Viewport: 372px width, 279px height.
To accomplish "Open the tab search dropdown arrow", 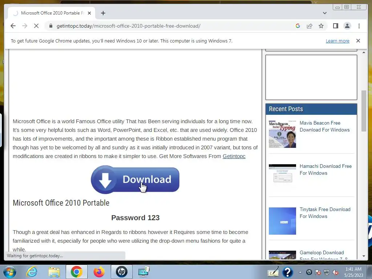I will pos(324,13).
